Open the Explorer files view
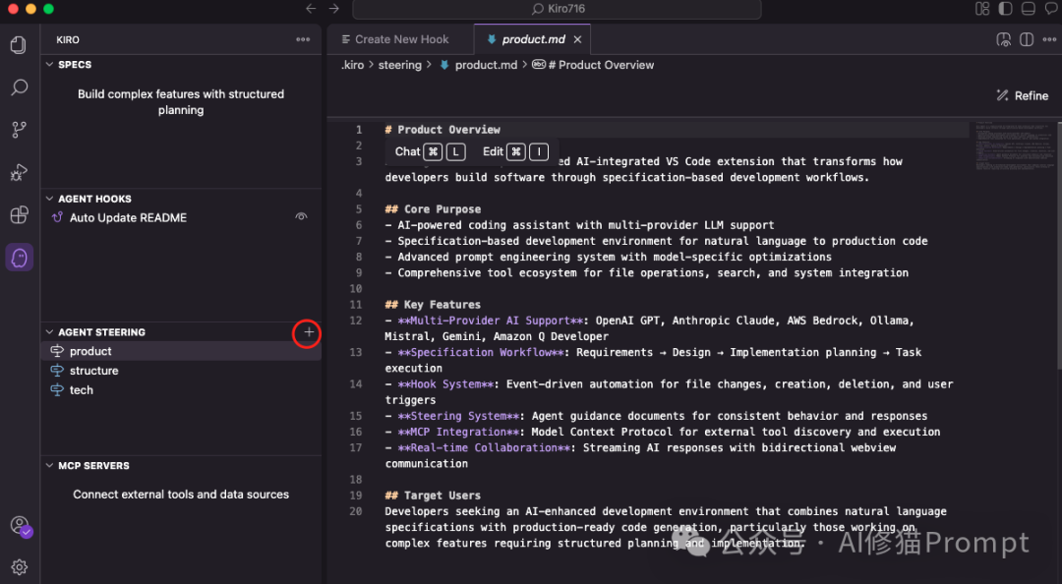The width and height of the screenshot is (1062, 584). coord(19,45)
